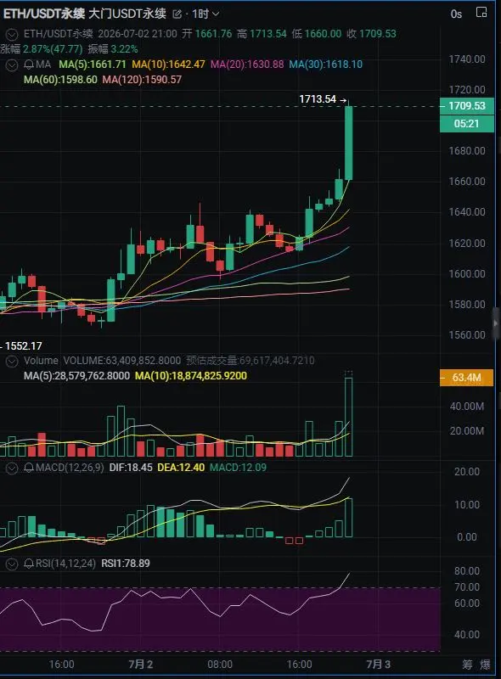Screen dimensions: 501x679
Task: Select the MA(120):1590.57 label
Action: (x=142, y=80)
